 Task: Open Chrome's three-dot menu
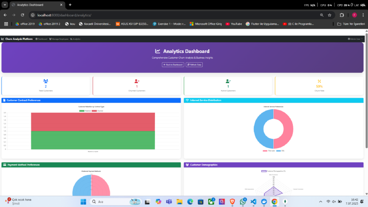363,15
